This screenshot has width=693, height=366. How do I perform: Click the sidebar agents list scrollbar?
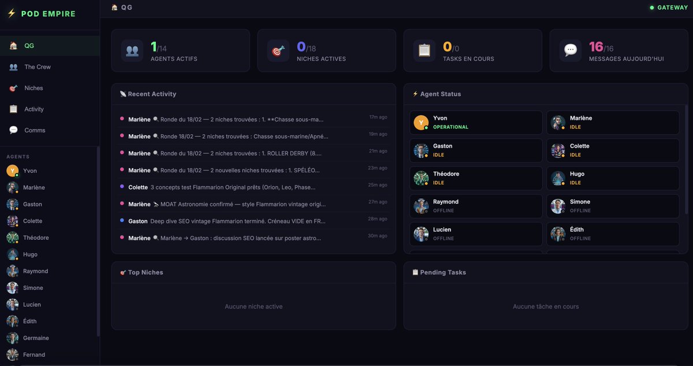[98, 241]
